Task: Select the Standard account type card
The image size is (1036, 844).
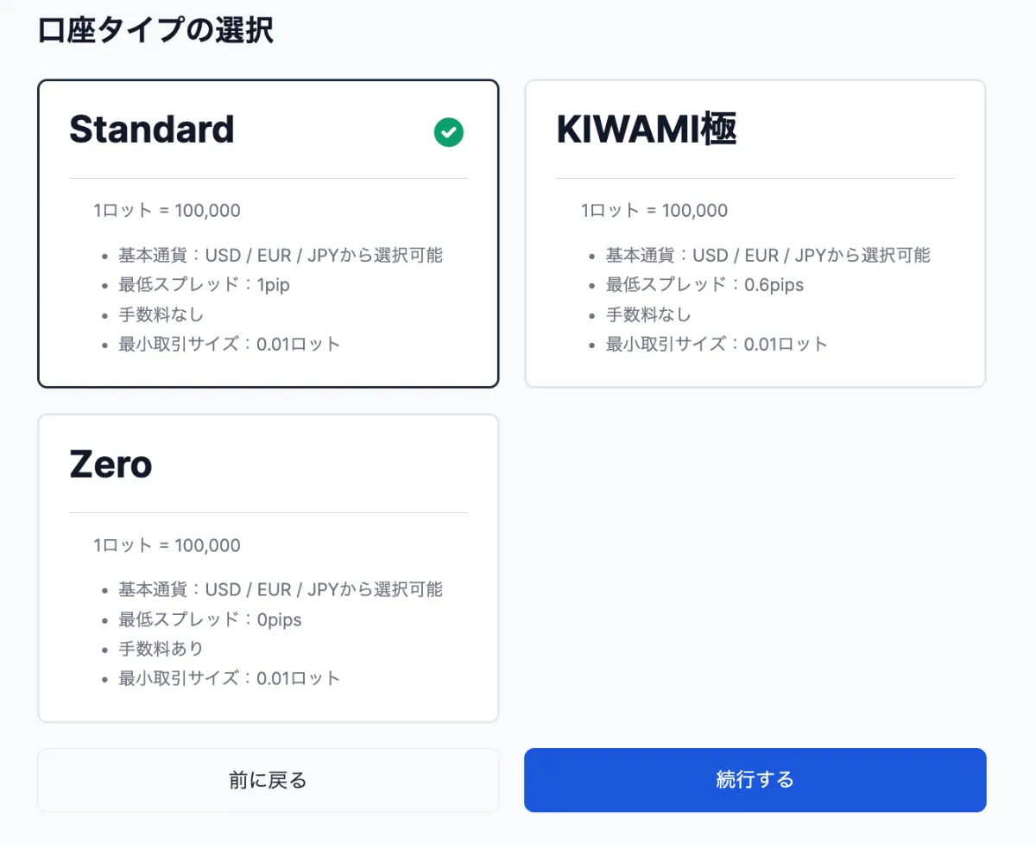Action: (268, 233)
